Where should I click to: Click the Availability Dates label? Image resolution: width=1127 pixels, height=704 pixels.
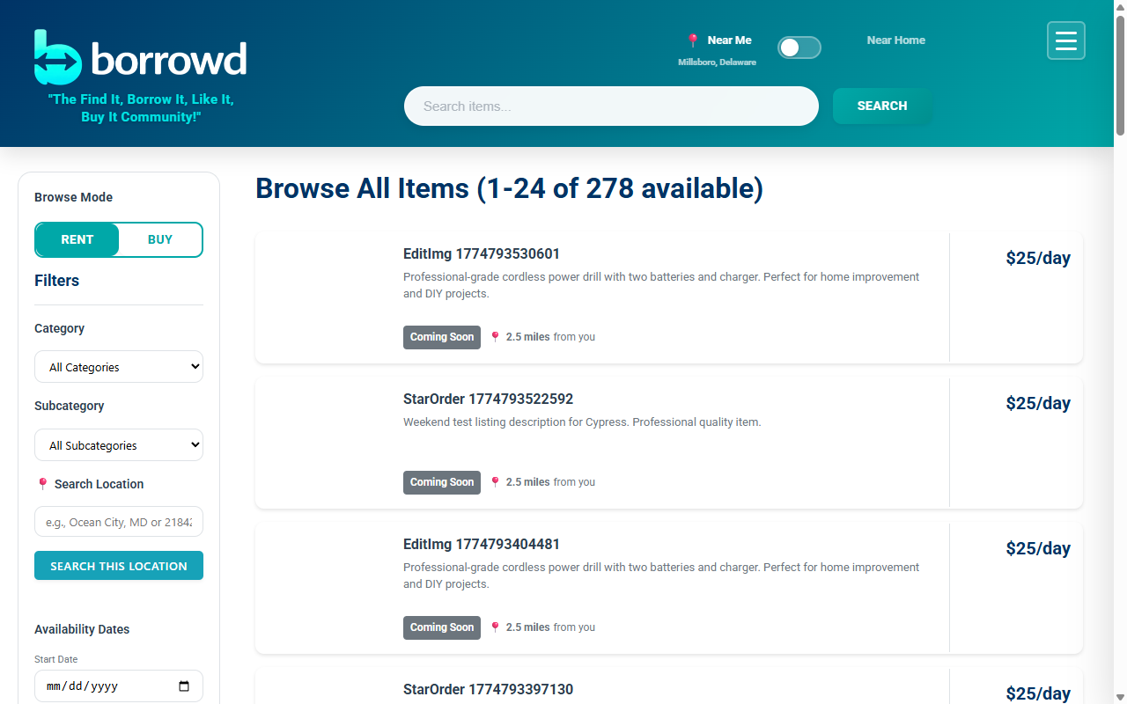[x=82, y=629]
